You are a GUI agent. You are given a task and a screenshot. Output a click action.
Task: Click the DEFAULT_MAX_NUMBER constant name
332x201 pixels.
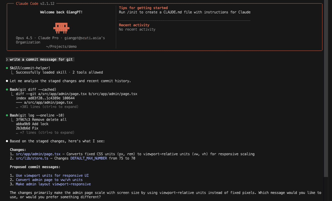[89, 158]
